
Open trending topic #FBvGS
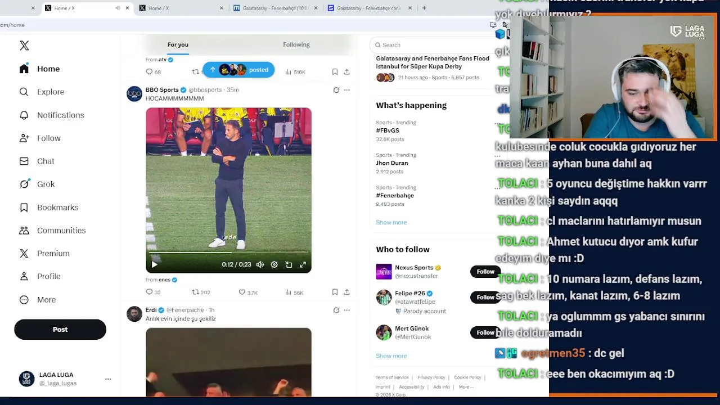388,130
